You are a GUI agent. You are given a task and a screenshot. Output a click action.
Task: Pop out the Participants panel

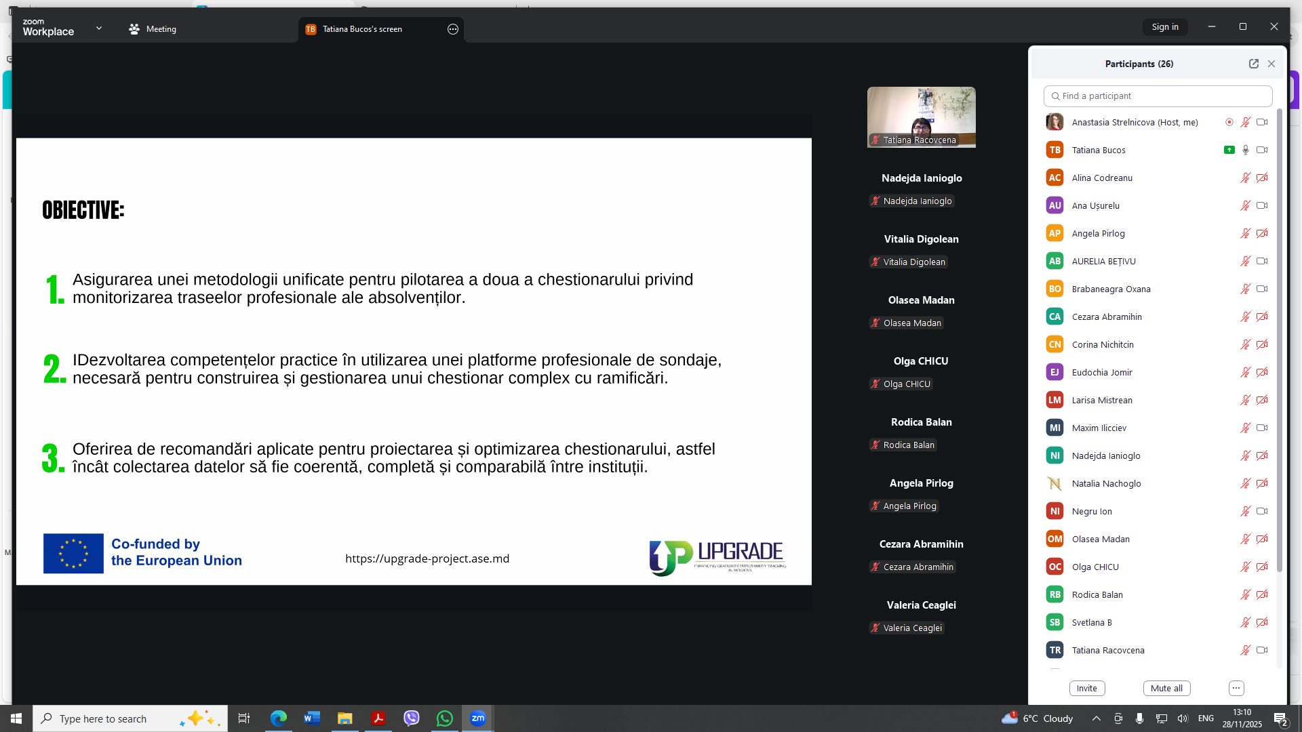(x=1253, y=64)
